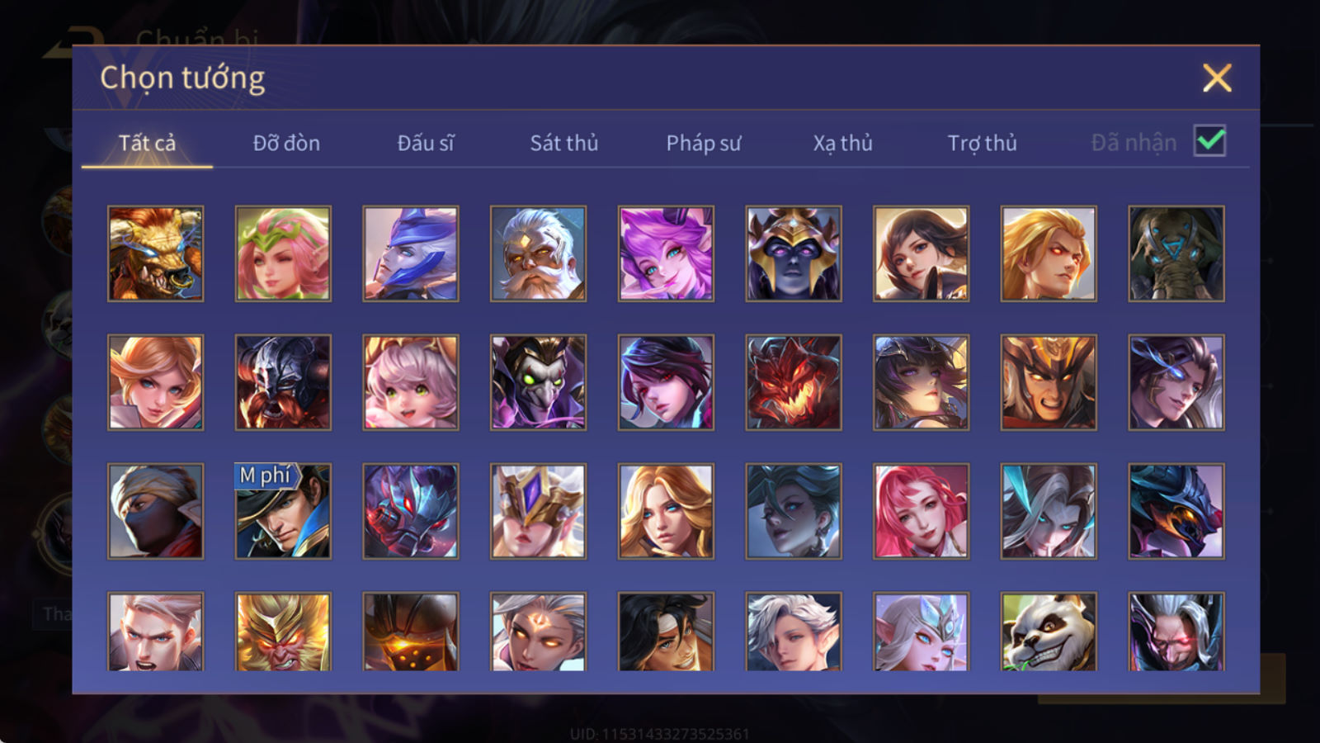The image size is (1320, 743).
Task: Select the Tất cả tab
Action: [147, 143]
